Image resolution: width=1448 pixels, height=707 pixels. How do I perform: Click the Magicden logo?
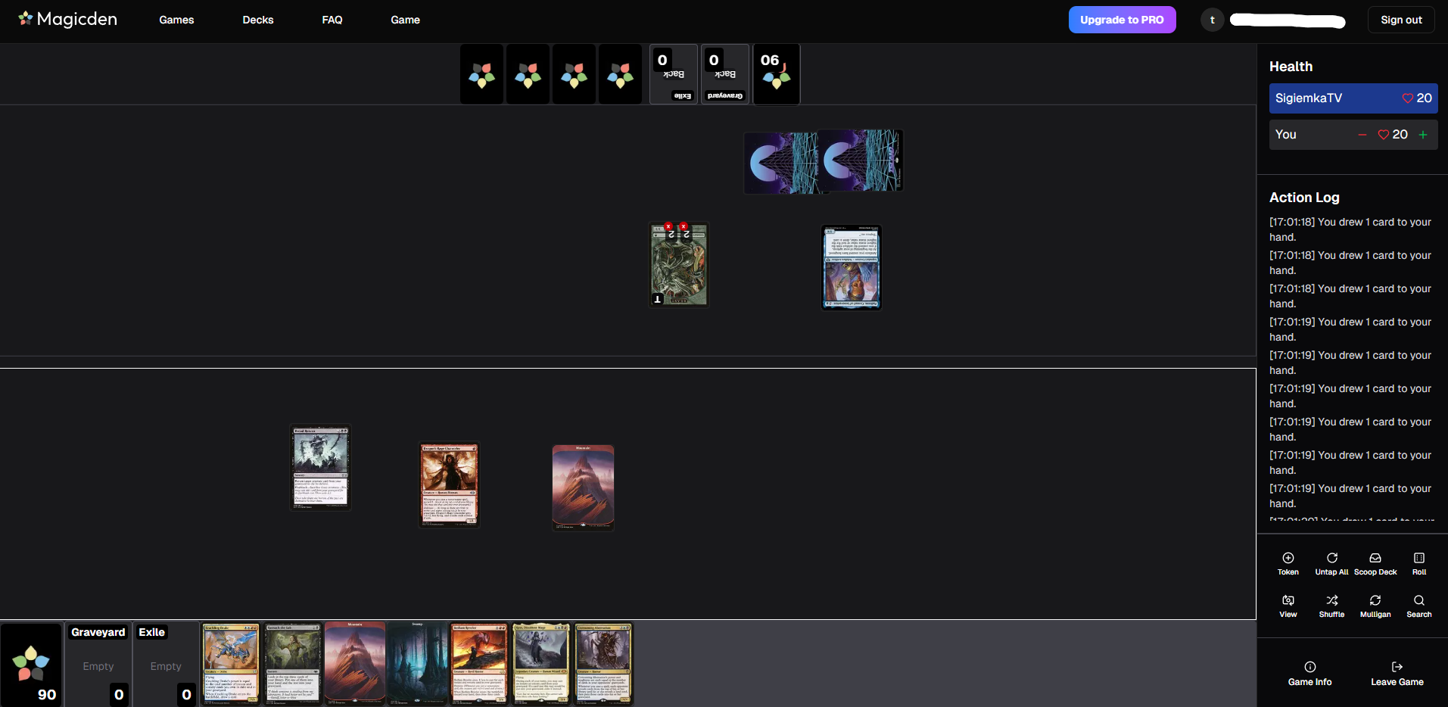click(x=67, y=19)
